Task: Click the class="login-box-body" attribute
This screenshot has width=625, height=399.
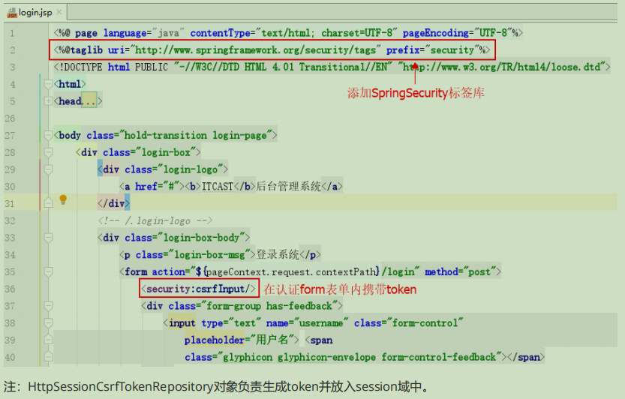Action: click(x=185, y=238)
